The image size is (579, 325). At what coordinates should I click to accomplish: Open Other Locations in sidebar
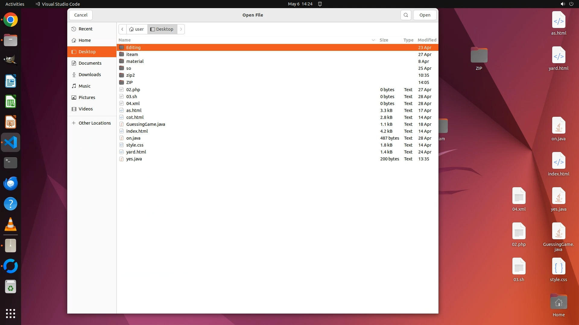(94, 123)
